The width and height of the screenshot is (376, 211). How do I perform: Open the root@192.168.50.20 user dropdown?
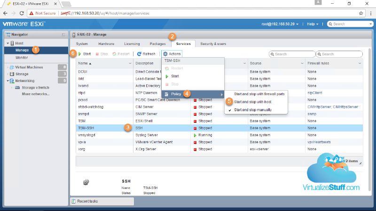[280, 24]
